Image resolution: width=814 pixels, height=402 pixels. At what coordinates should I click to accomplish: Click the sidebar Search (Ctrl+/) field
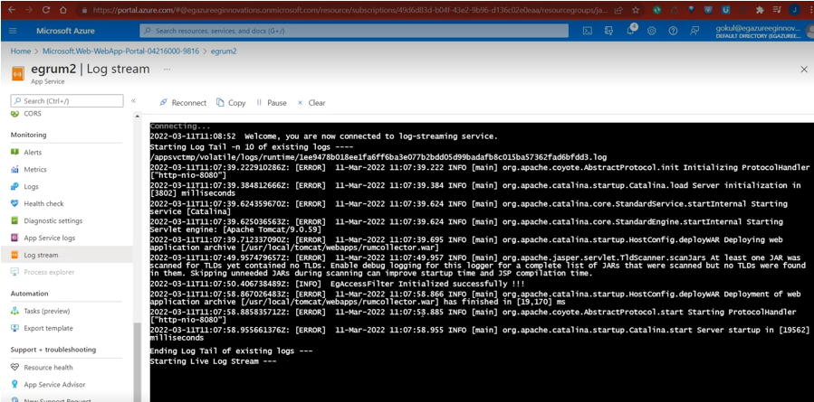(x=67, y=100)
